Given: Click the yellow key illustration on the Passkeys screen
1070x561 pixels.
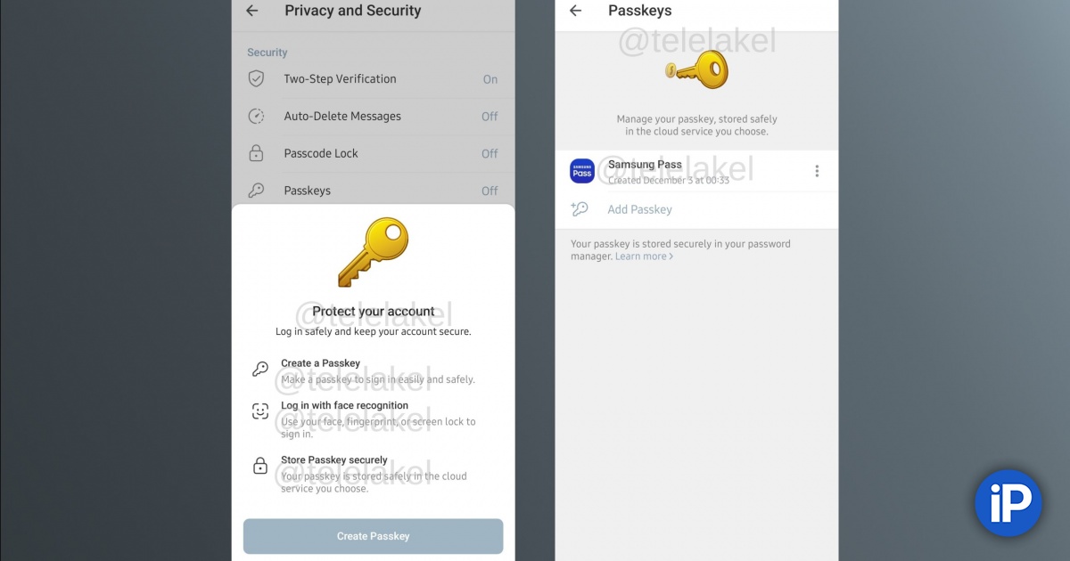Looking at the screenshot, I should tap(697, 68).
